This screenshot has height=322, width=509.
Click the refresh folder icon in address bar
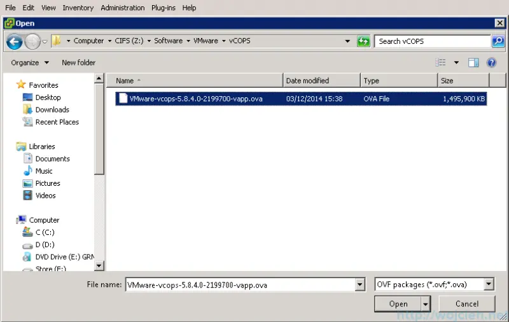(x=363, y=41)
